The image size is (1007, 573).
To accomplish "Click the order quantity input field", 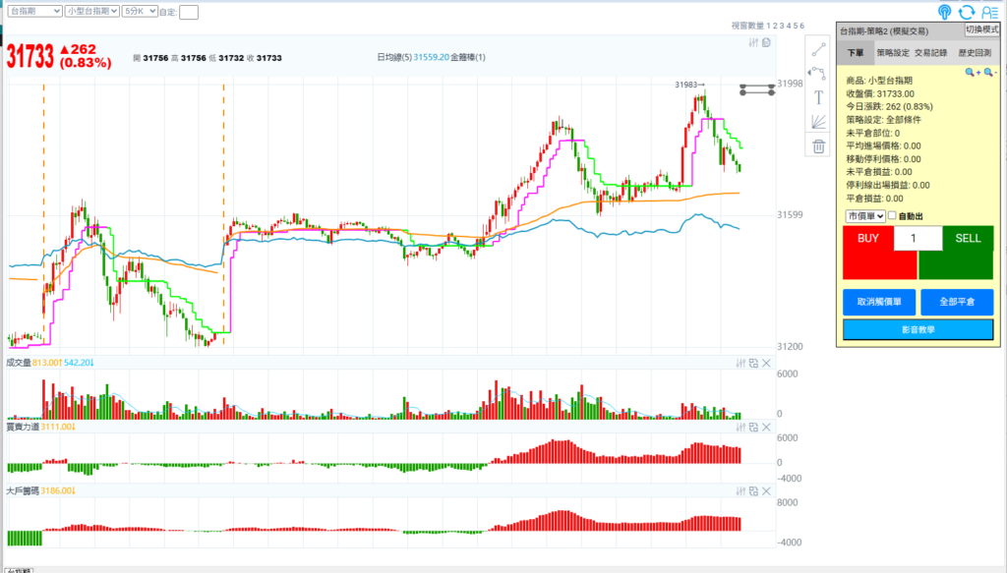I will (918, 239).
